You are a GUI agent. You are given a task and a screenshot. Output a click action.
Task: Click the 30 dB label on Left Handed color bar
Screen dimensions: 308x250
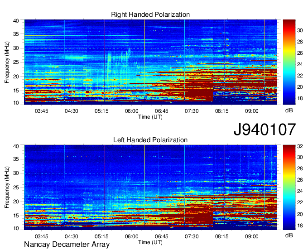click(300, 157)
